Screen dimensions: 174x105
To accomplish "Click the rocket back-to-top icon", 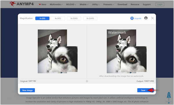I will click(x=169, y=97).
